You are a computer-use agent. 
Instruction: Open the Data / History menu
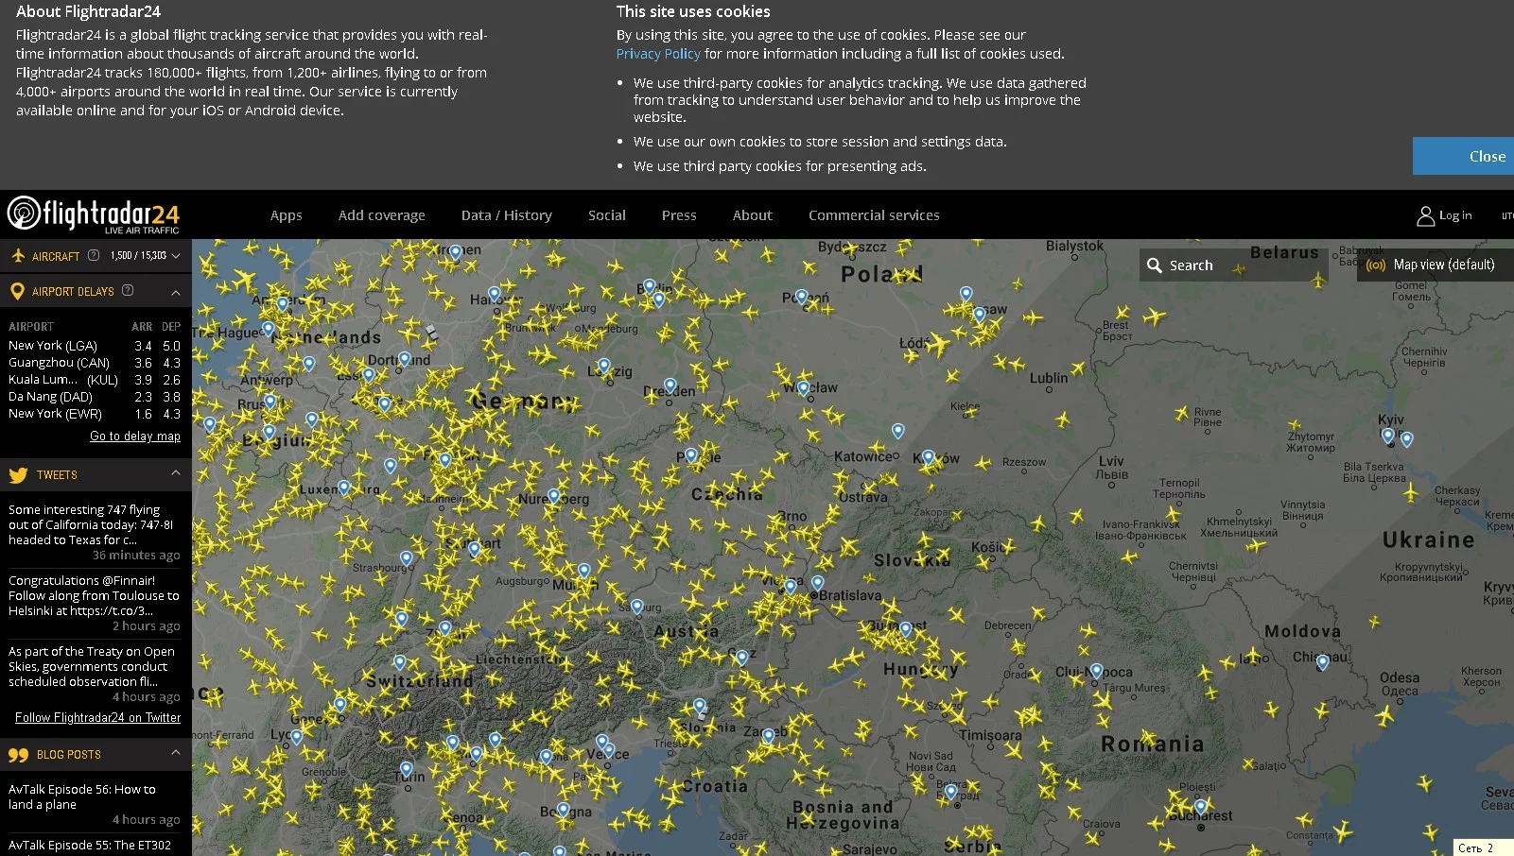[506, 215]
